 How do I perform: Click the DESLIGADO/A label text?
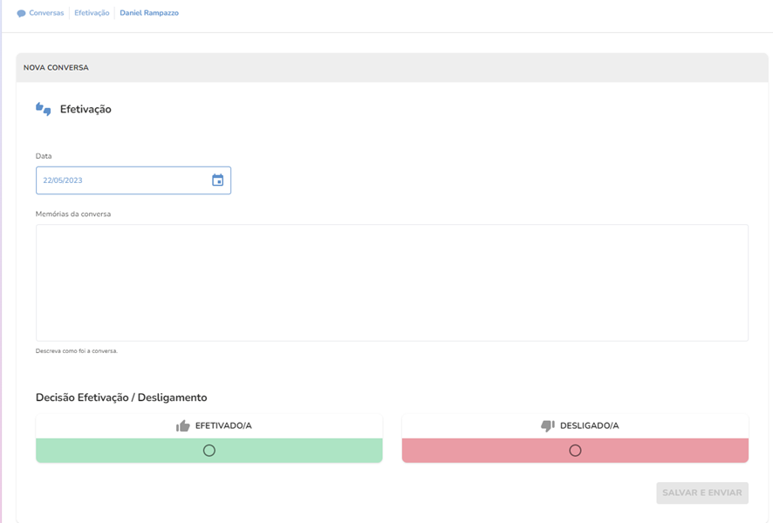pyautogui.click(x=589, y=426)
